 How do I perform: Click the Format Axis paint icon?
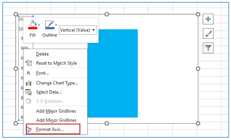tap(29, 129)
